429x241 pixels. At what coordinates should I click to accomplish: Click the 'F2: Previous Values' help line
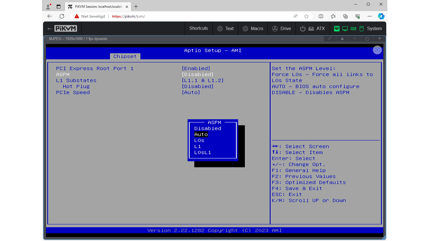point(304,176)
